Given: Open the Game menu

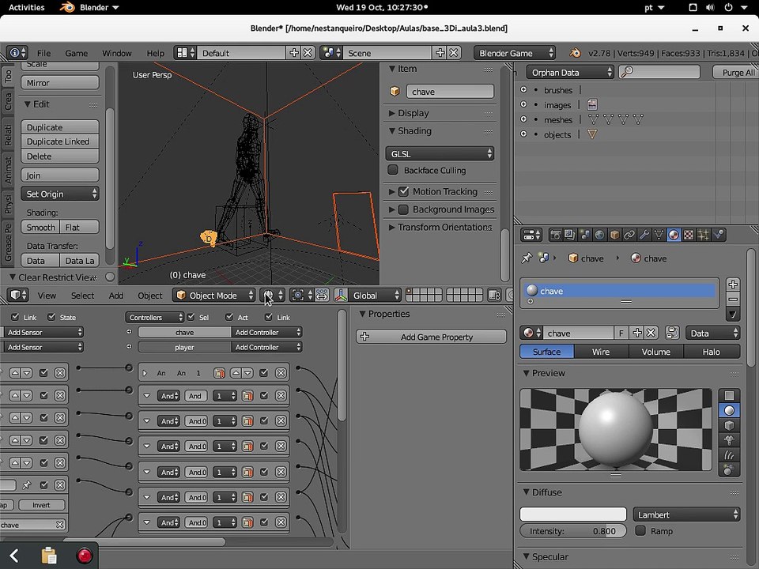Looking at the screenshot, I should [77, 53].
